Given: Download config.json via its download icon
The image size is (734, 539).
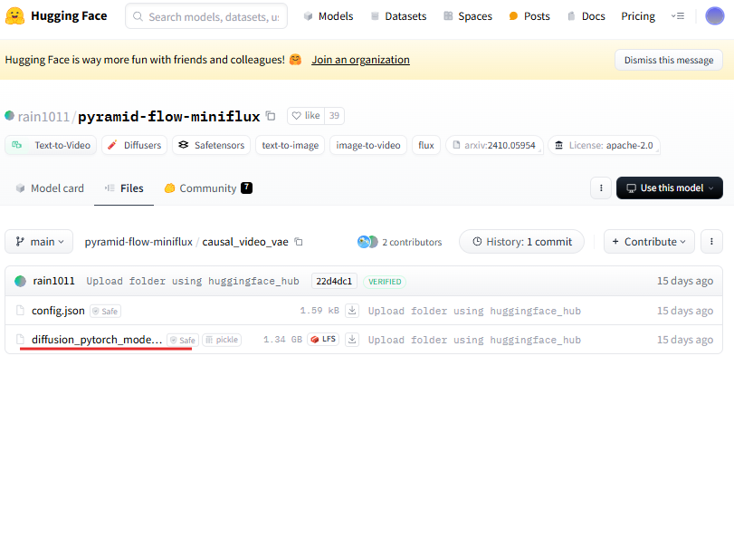Looking at the screenshot, I should point(352,311).
